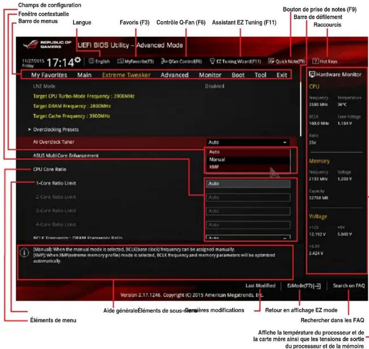Choose Auto in the AI Overclock Tuner list

coord(248,152)
